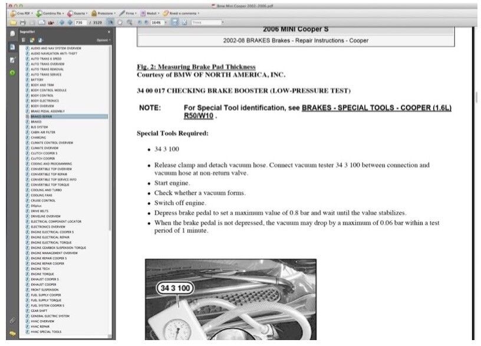Screen dimensions: 481x346
Task: Open the Opzioni menu in bookmarks panel
Action: click(x=103, y=40)
